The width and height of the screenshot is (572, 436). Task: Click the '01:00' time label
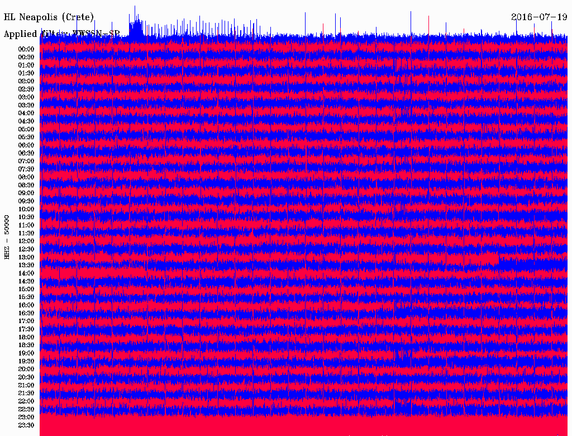point(26,65)
